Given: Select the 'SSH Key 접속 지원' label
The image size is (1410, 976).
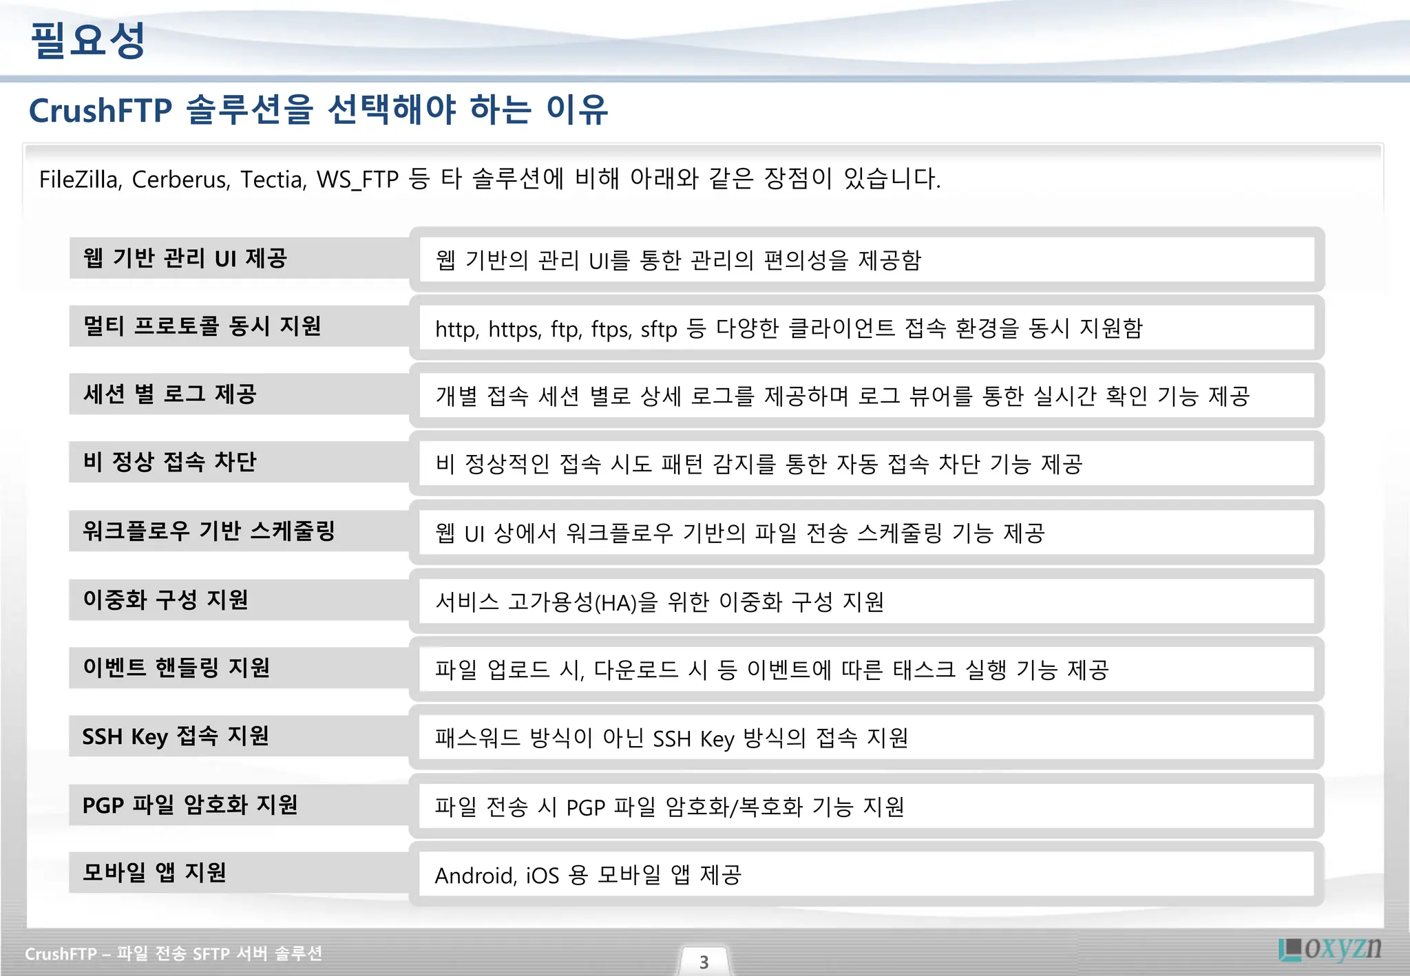Looking at the screenshot, I should (x=176, y=736).
